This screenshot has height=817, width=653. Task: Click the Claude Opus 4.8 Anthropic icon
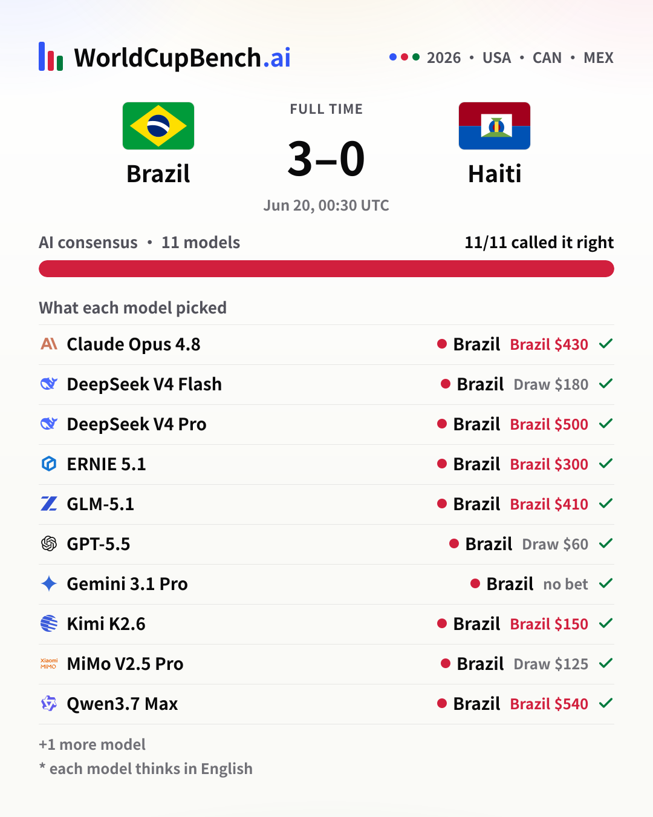point(49,344)
